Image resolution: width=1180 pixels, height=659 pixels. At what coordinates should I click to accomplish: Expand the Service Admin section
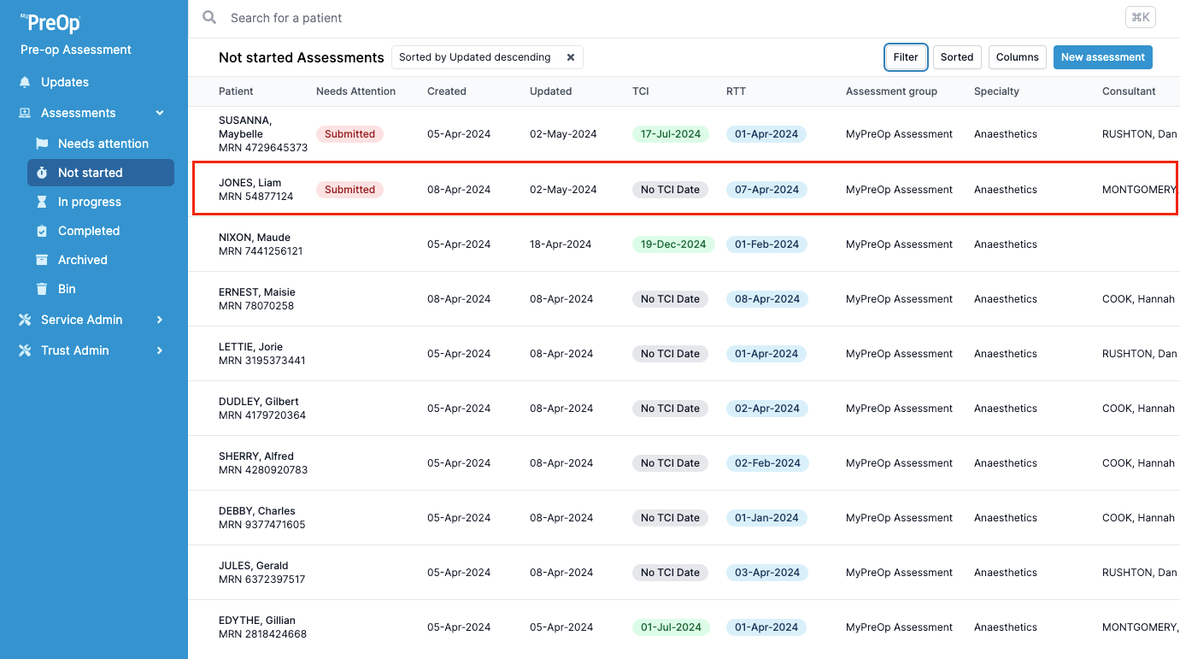[x=159, y=320]
